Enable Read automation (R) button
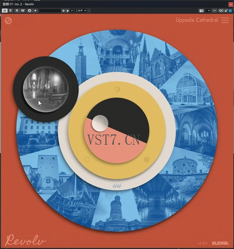The height and width of the screenshot is (249, 234). click(x=17, y=11)
